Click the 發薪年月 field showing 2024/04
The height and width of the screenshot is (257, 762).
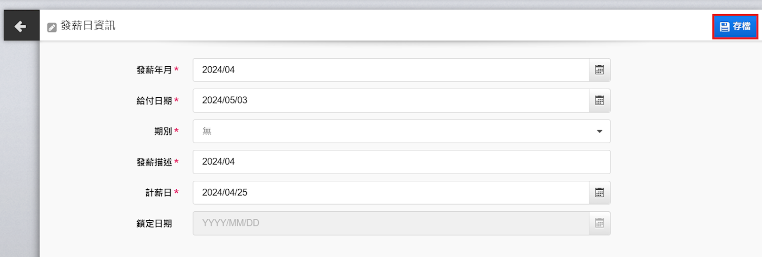point(391,70)
